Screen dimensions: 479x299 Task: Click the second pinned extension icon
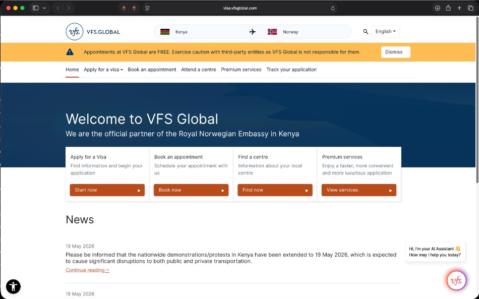[x=134, y=8]
